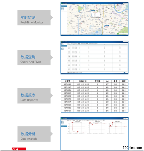Open the Data Analysis charts screenshot
The height and width of the screenshot is (151, 144).
click(x=94, y=134)
